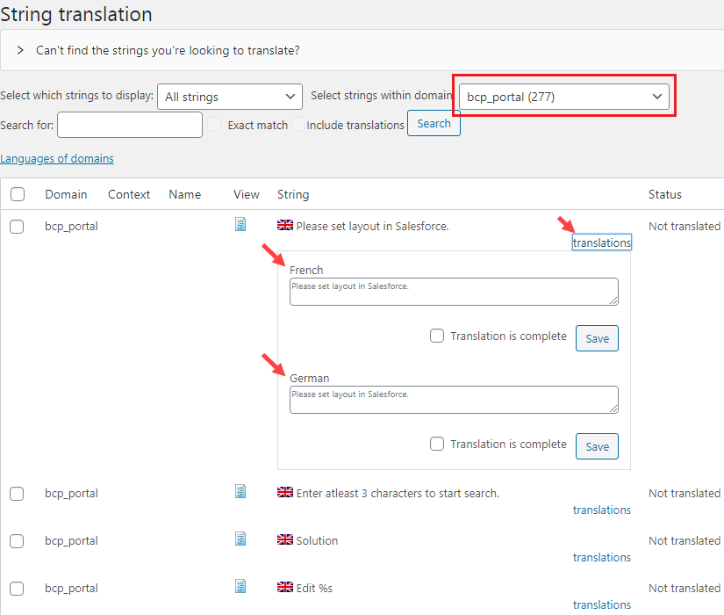Expand 'Can't find the strings' section
Viewport: 724px width, 615px height.
(x=20, y=50)
